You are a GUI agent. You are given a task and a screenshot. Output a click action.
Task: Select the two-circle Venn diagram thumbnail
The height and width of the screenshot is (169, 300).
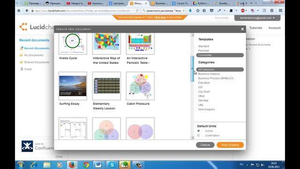(140, 128)
